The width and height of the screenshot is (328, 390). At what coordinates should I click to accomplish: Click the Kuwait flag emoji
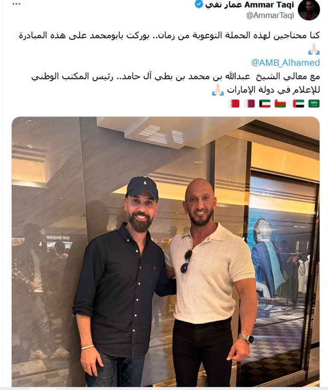click(x=265, y=103)
